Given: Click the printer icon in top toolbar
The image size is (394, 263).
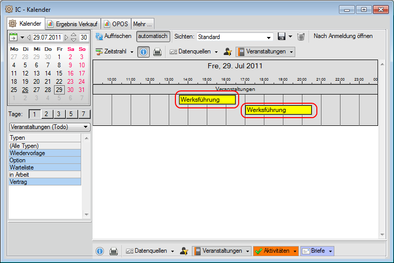Looking at the screenshot, I should (157, 52).
